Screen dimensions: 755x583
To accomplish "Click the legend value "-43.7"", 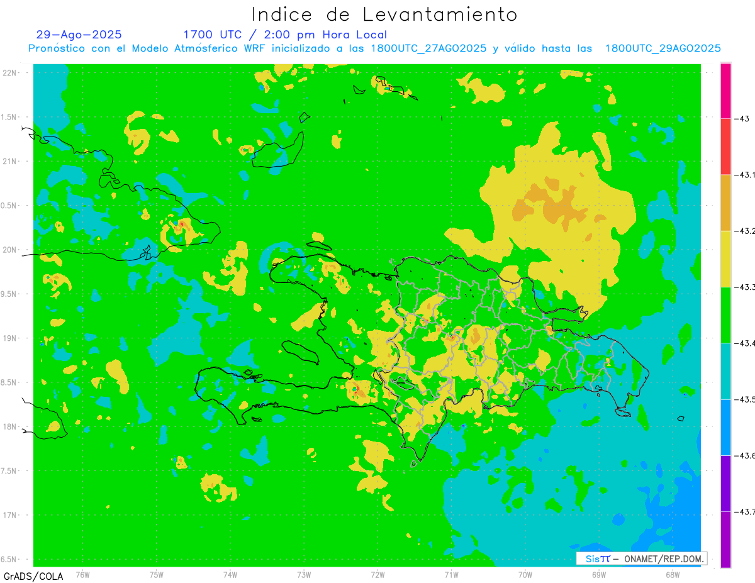I will pos(744,511).
